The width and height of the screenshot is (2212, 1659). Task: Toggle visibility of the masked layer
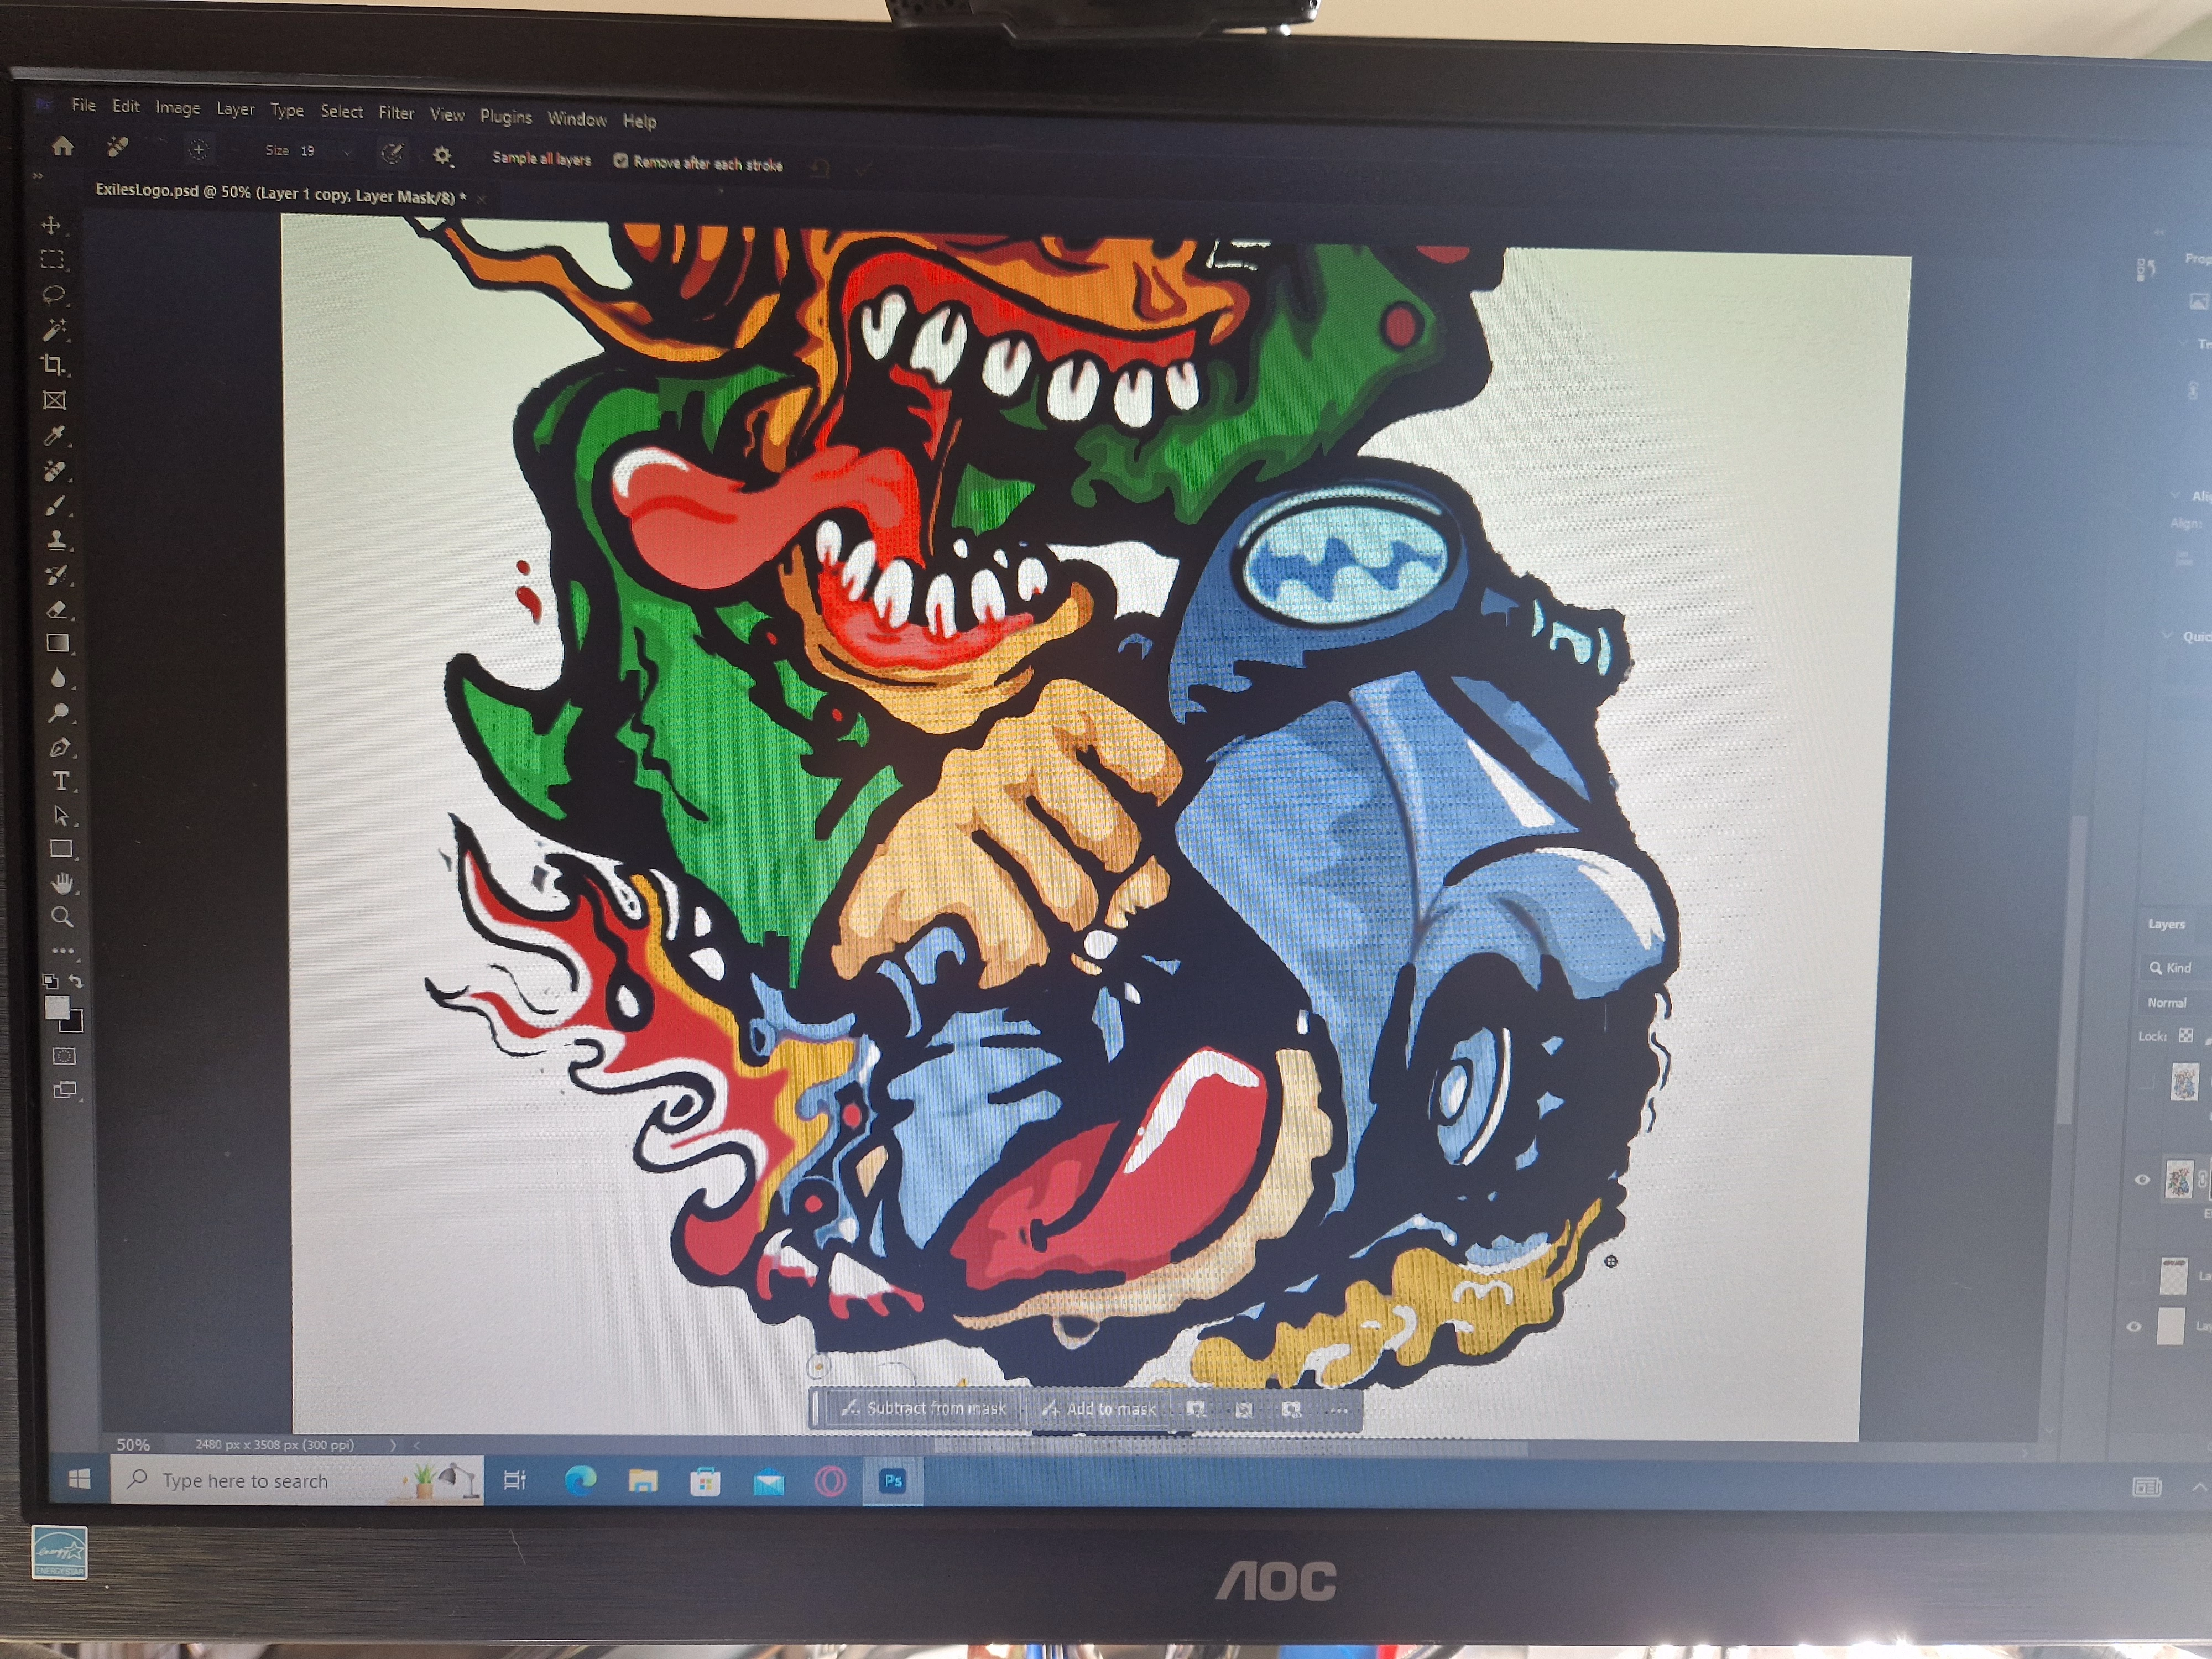click(2142, 1179)
